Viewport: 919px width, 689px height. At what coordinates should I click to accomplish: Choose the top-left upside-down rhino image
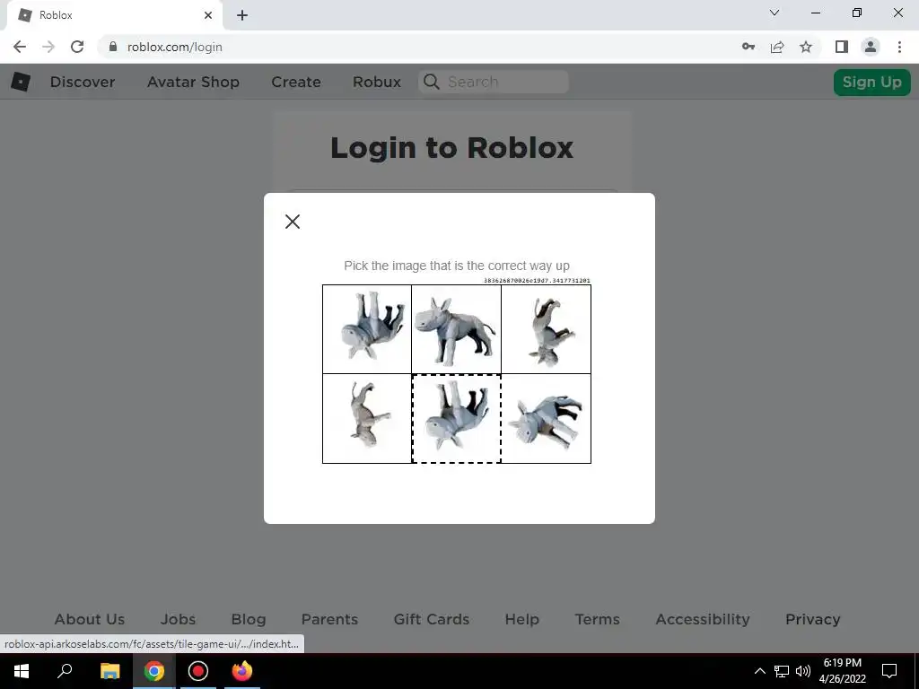pos(367,329)
